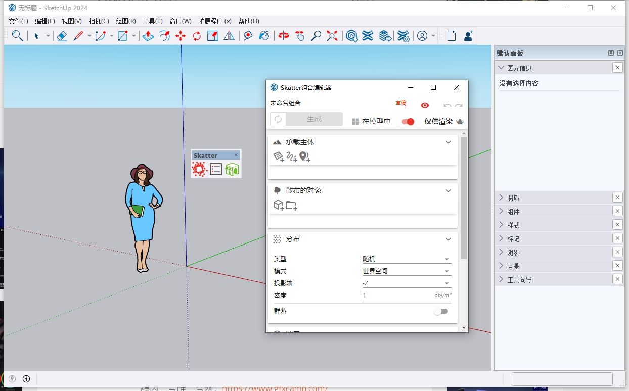Screen dimensions: 629x391
Task: Click the red Skatter scatter icon
Action: click(200, 169)
